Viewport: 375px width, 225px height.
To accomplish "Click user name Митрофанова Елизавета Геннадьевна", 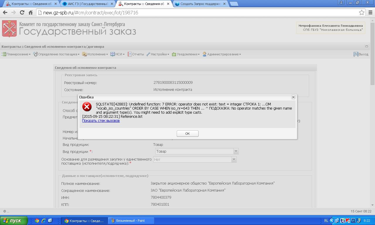I will [x=330, y=25].
